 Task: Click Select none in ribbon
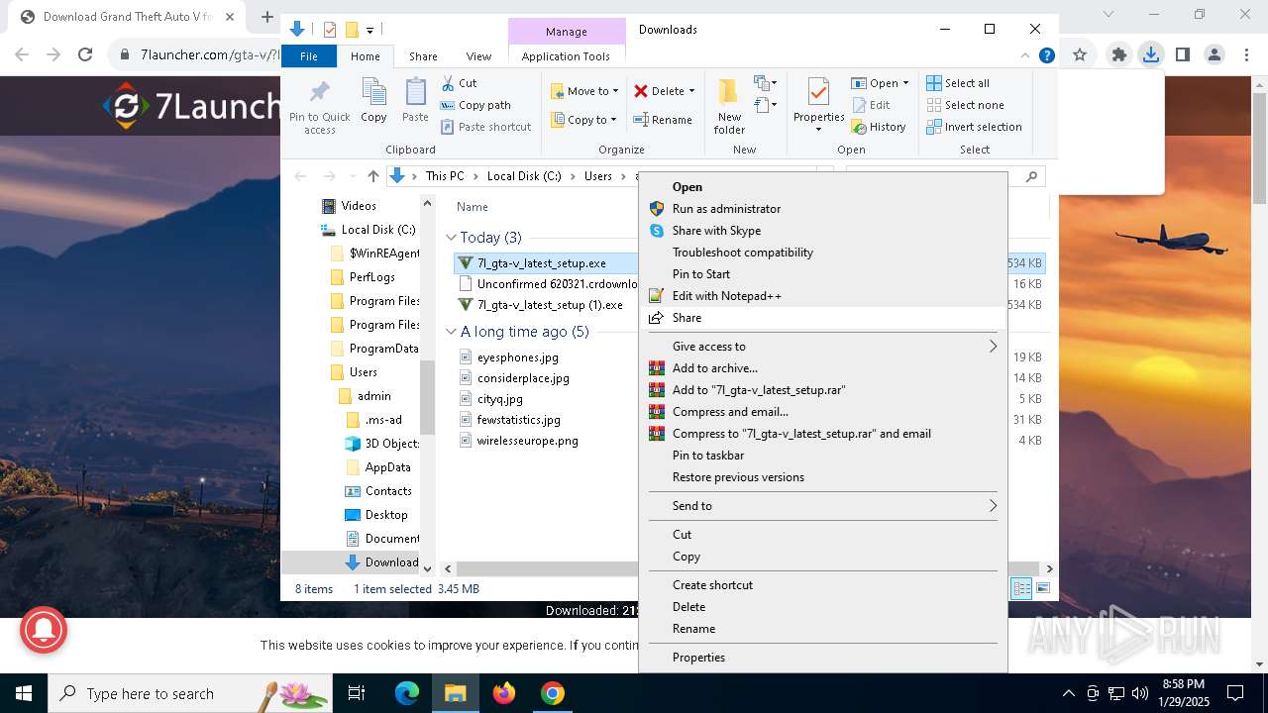click(965, 105)
